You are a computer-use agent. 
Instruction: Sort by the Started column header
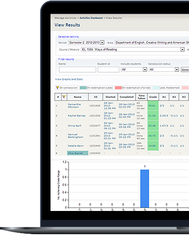point(110,97)
